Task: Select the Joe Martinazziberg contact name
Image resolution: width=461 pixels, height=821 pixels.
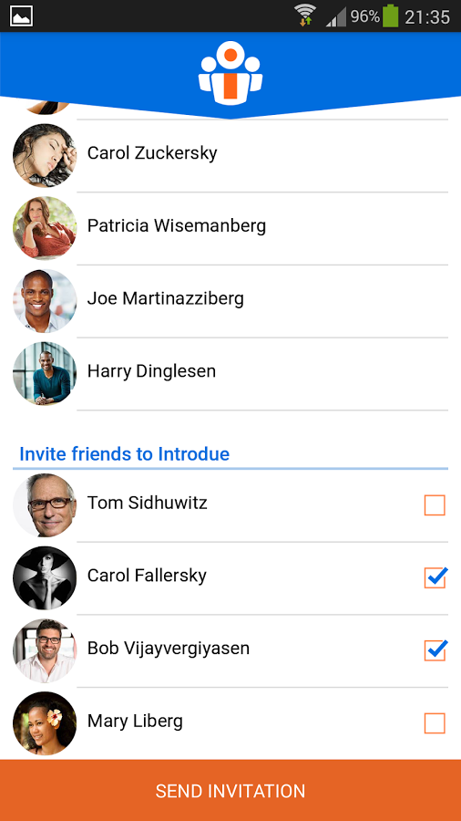Action: click(x=166, y=299)
